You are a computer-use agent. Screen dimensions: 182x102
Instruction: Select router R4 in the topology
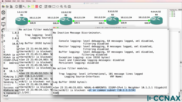(x=156, y=21)
